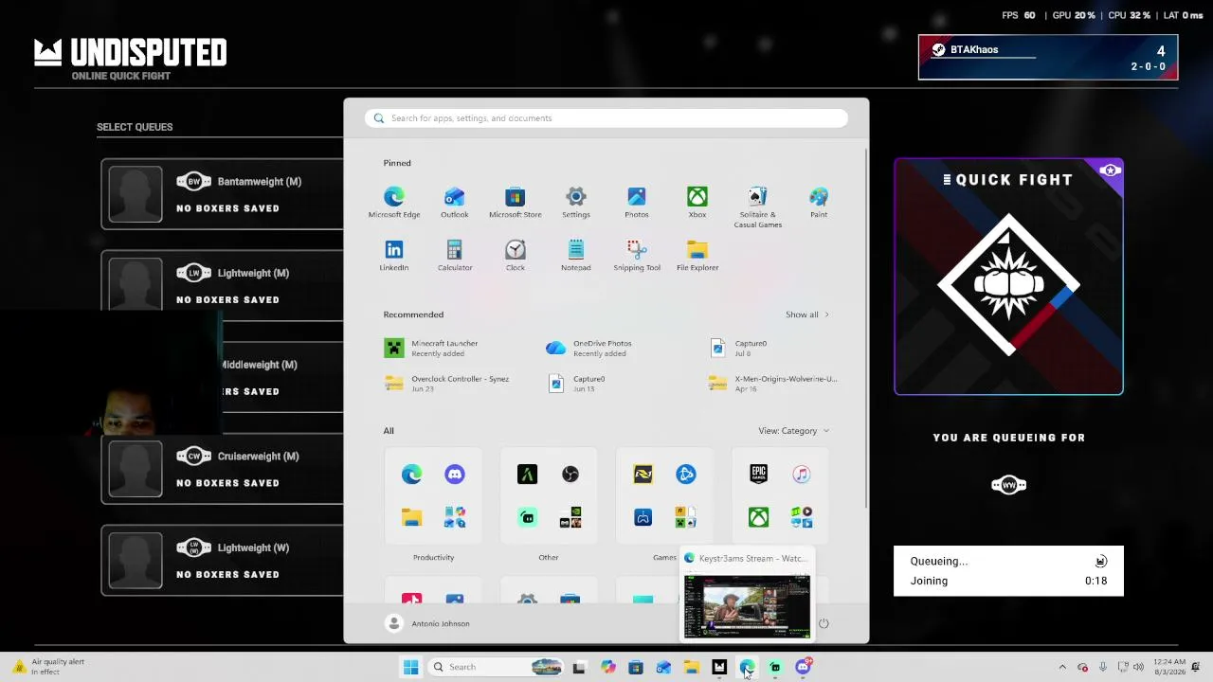Click the Windows Start button
1213x682 pixels.
410,667
